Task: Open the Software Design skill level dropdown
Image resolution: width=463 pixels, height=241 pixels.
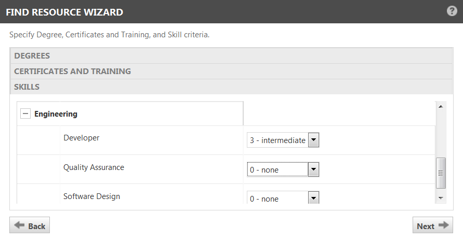Action: click(313, 198)
